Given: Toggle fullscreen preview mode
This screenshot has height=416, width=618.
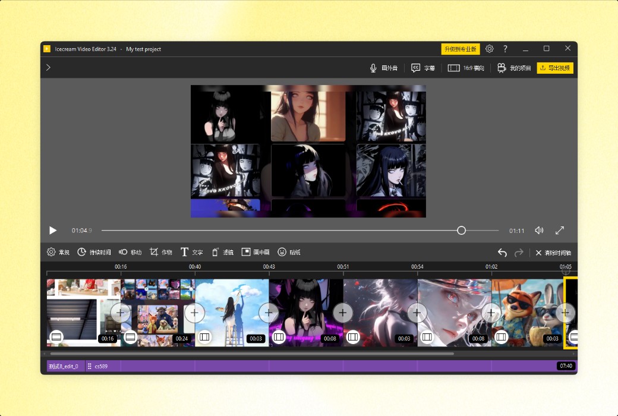Looking at the screenshot, I should pyautogui.click(x=559, y=230).
